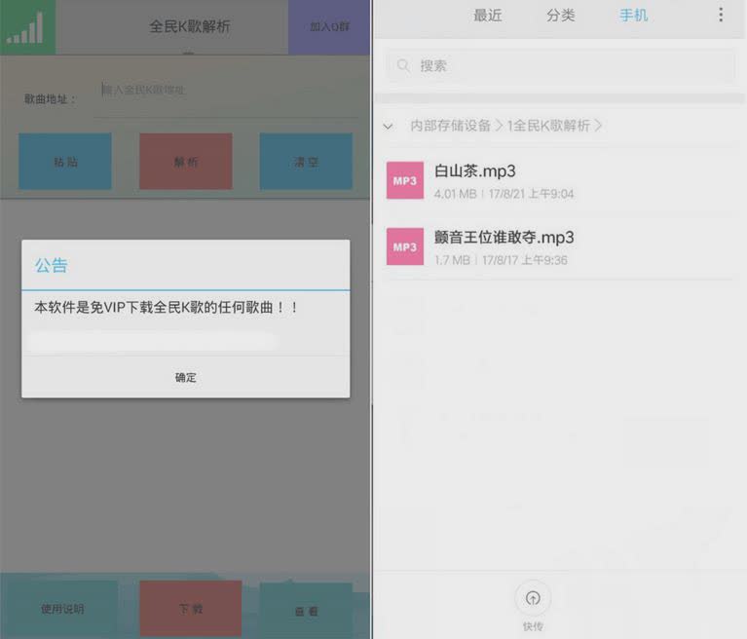747x639 pixels.
Task: Click MP3 icon of 白山茶.mp3
Action: pos(405,180)
